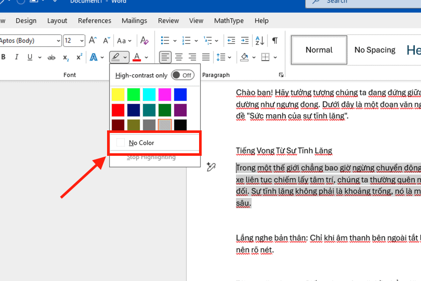Click the pen sparkle icon beside the paragraph
The height and width of the screenshot is (281, 421).
[211, 167]
